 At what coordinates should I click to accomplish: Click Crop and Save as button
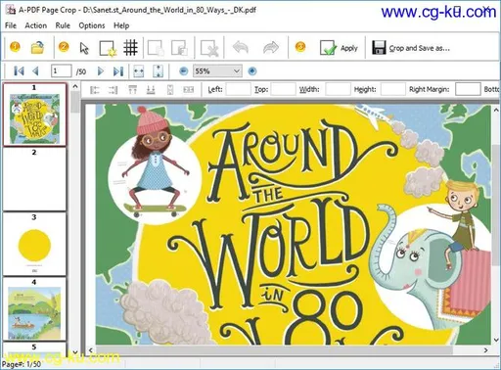[x=411, y=48]
